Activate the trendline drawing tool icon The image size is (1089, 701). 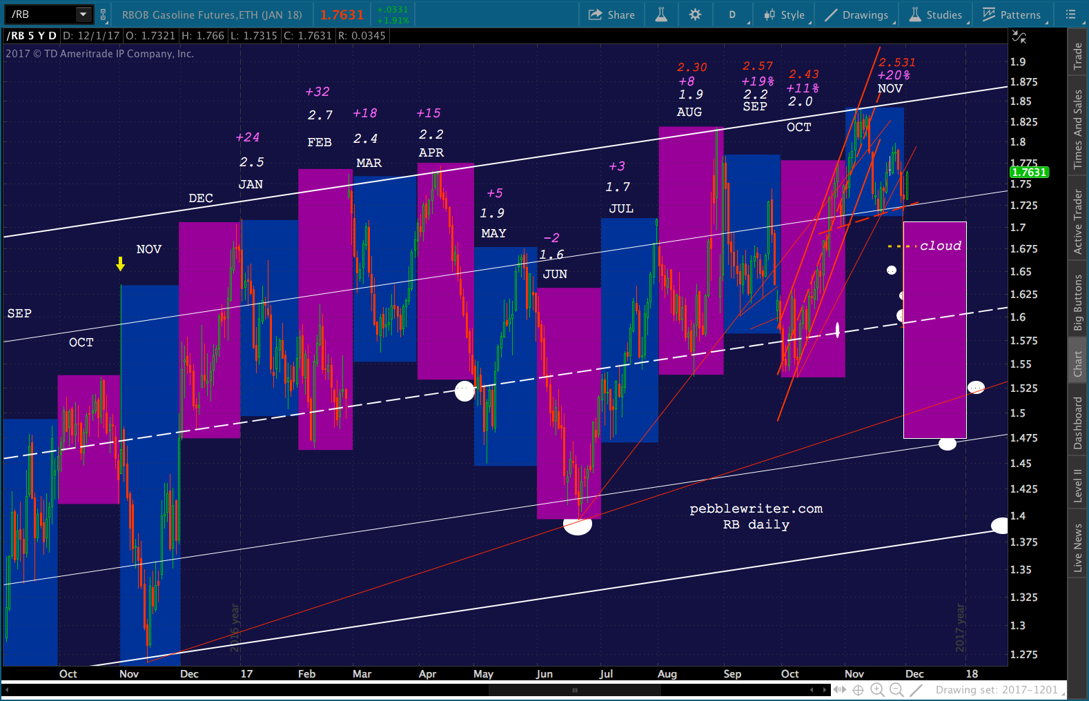click(x=916, y=690)
